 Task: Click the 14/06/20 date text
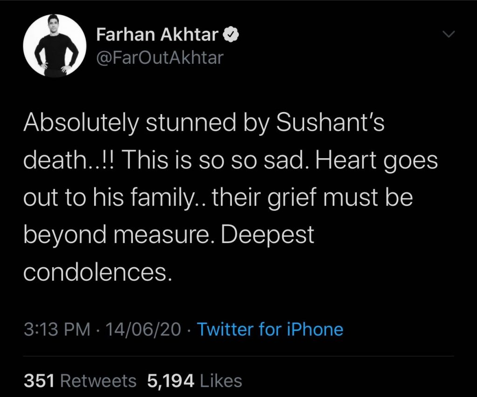pyautogui.click(x=143, y=330)
